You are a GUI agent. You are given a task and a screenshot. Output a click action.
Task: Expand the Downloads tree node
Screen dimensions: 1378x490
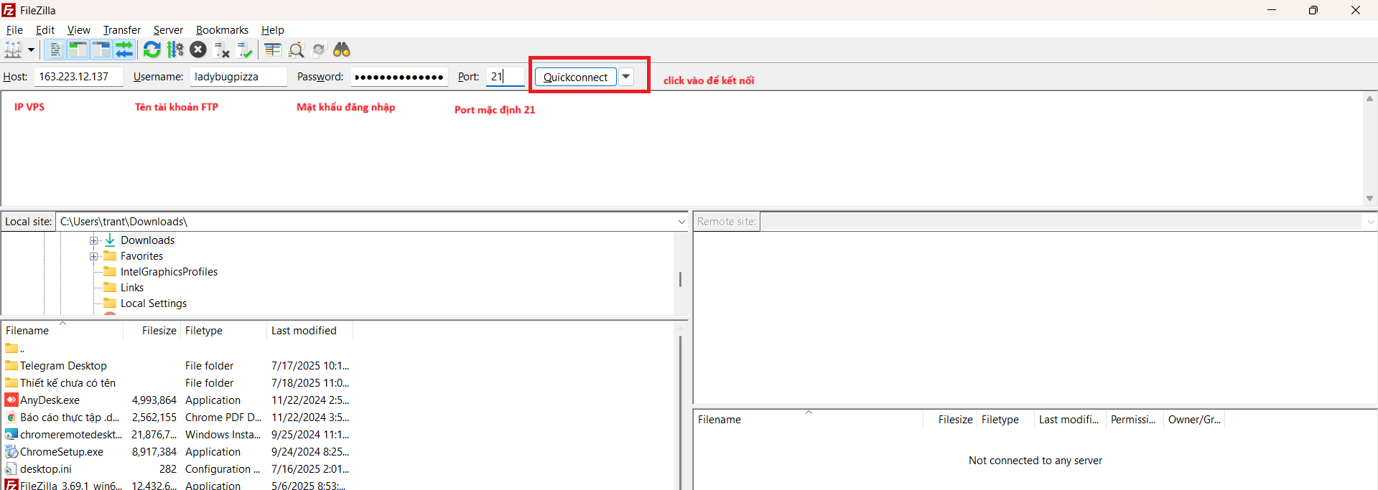pos(93,240)
